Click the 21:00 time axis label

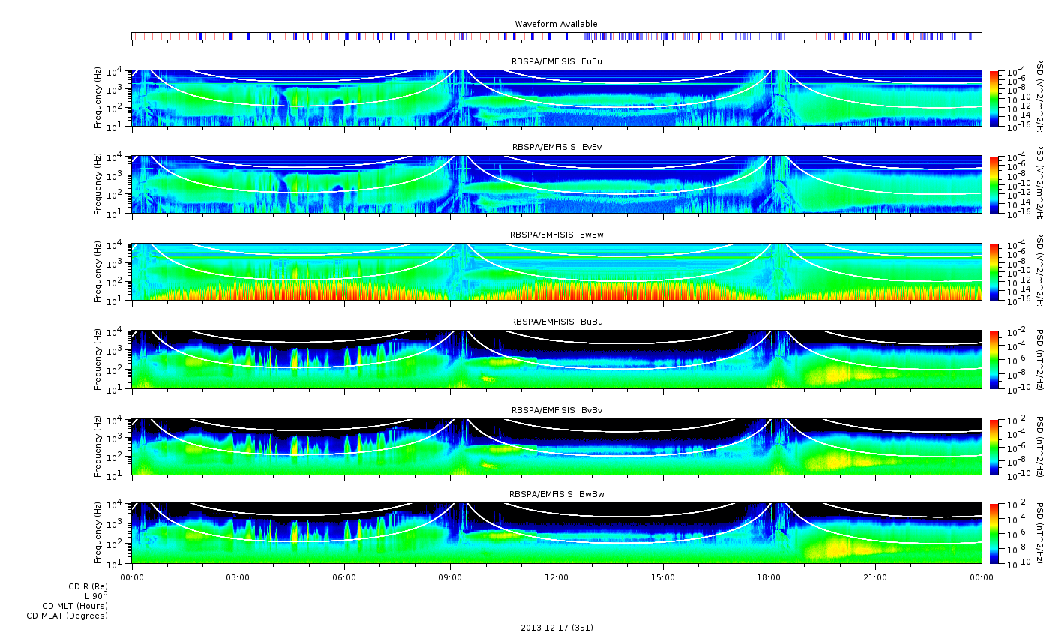pyautogui.click(x=875, y=577)
